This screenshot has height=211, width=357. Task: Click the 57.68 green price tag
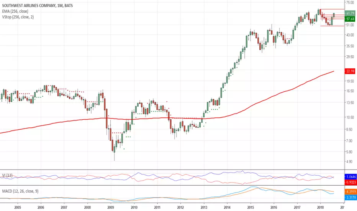tap(350, 19)
